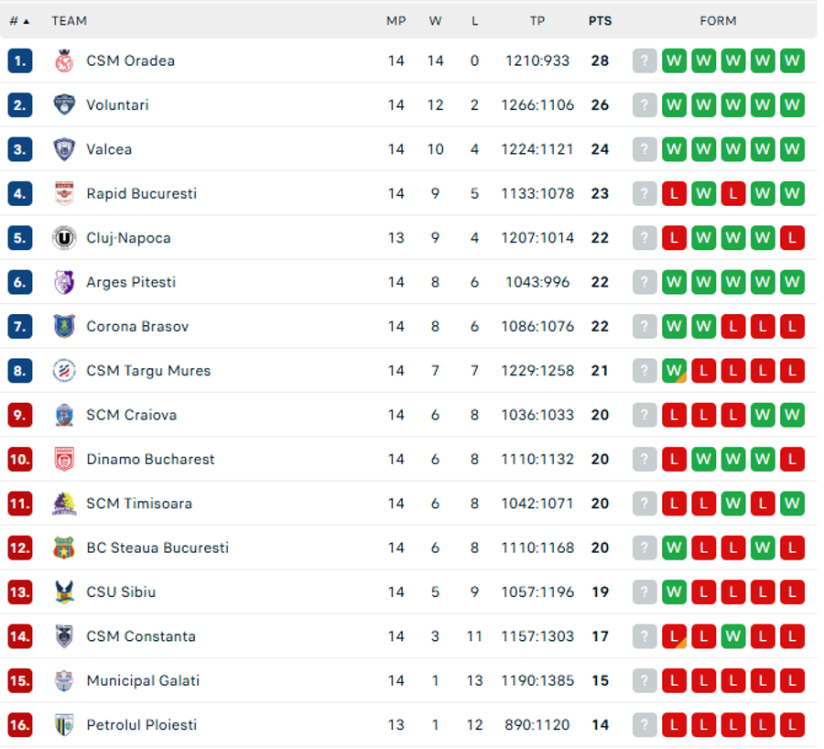Click the Dinamo Bucharest team logo
824x749 pixels.
(x=64, y=460)
